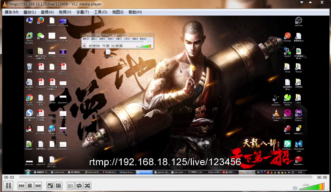This screenshot has width=331, height=192.
Task: Toggle random shuffle playback
Action: (87, 186)
